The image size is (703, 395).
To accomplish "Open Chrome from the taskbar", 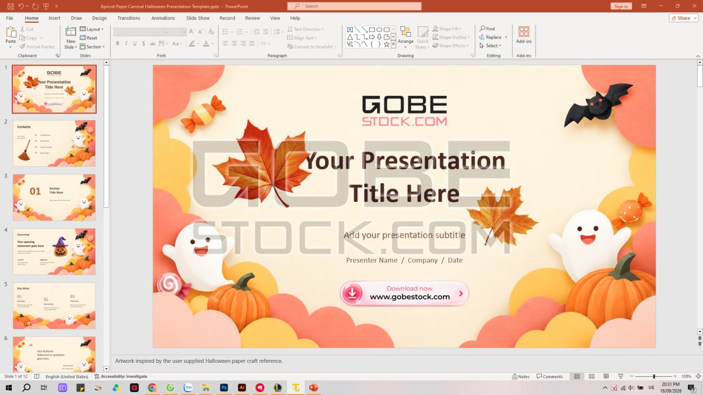I will tap(152, 387).
